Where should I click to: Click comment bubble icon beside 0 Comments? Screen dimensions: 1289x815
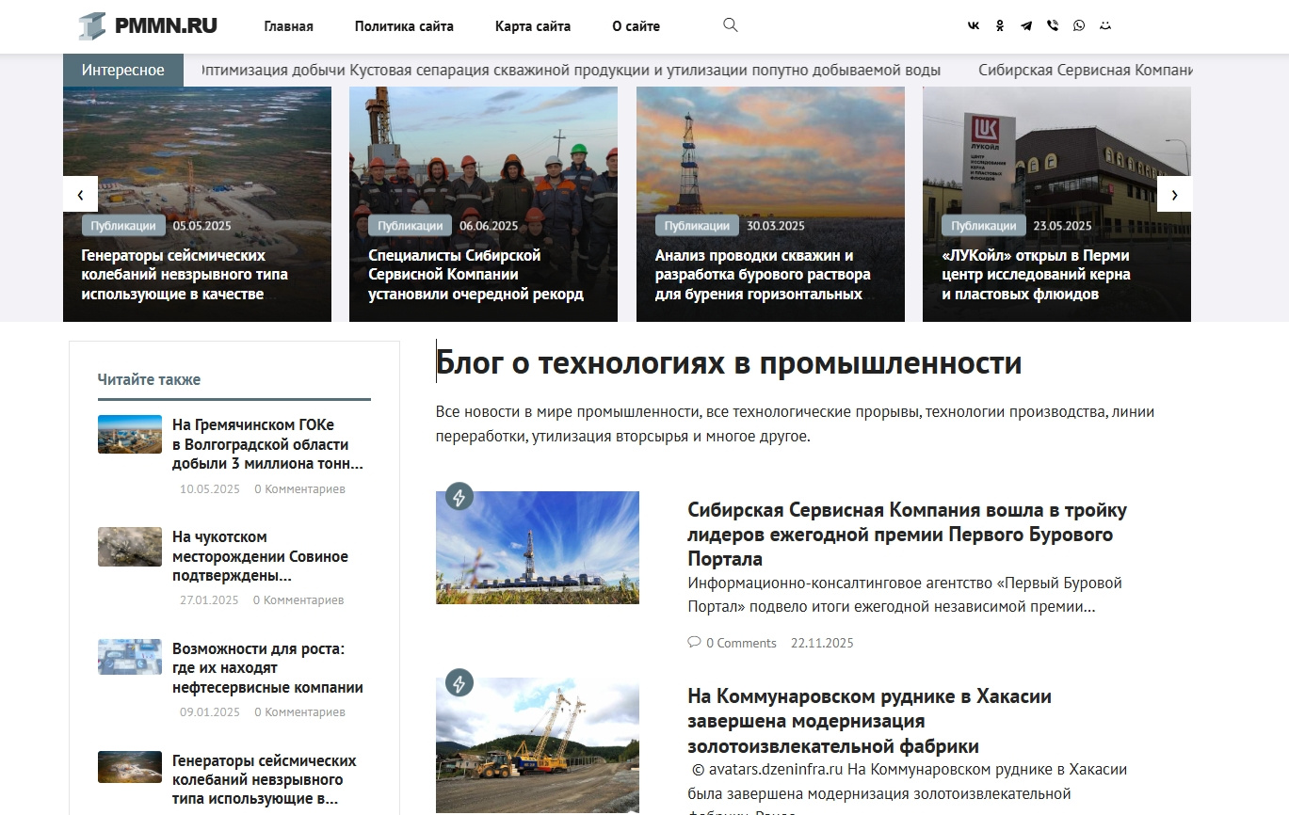[x=694, y=643]
